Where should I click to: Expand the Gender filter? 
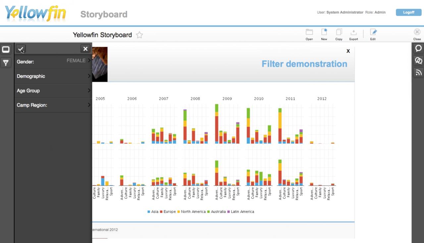pos(53,62)
